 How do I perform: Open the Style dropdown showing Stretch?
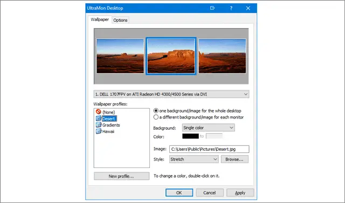pos(194,159)
